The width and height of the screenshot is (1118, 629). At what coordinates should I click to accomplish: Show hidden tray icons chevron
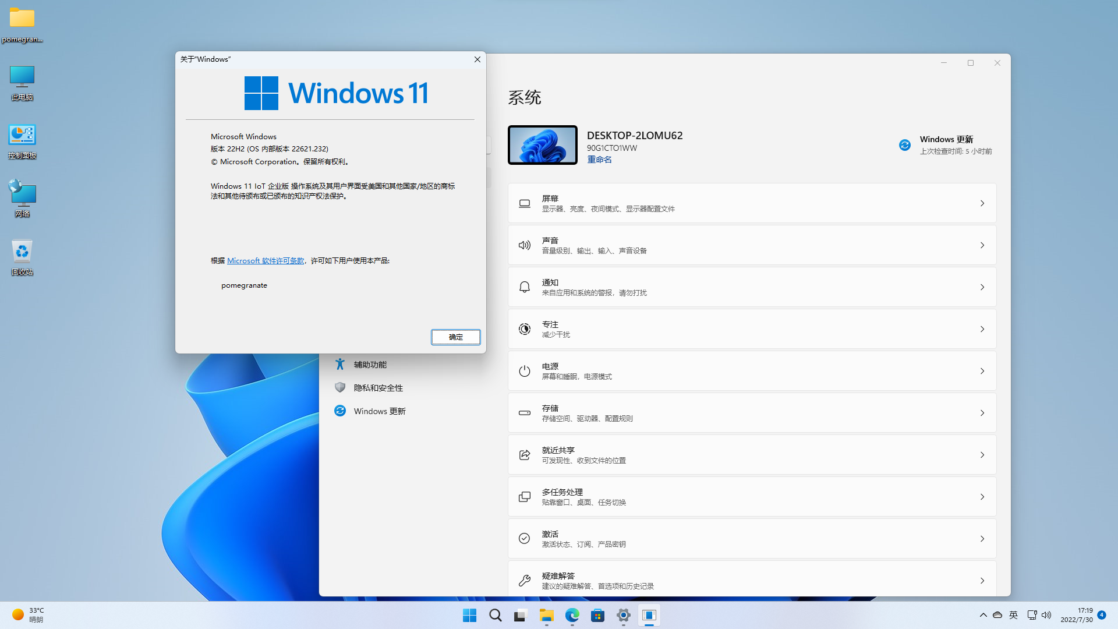pyautogui.click(x=983, y=615)
